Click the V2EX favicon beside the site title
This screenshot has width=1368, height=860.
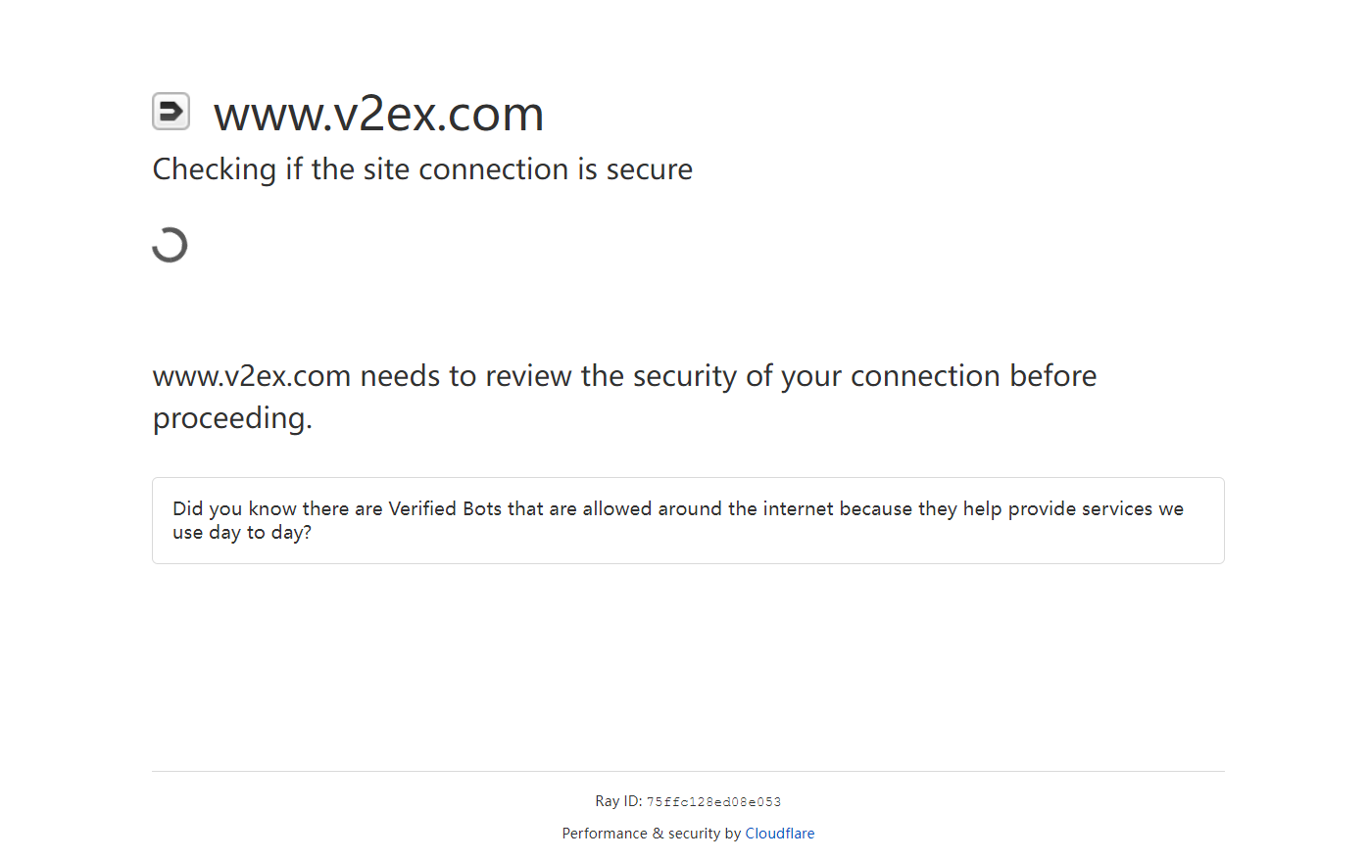pos(171,112)
